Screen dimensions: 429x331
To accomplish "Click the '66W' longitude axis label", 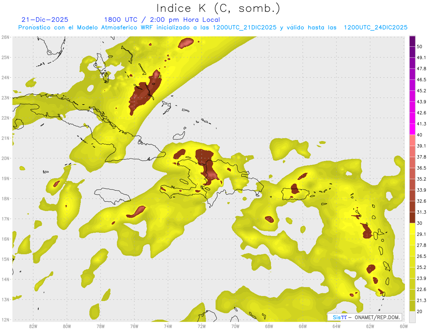I will [x=303, y=326].
